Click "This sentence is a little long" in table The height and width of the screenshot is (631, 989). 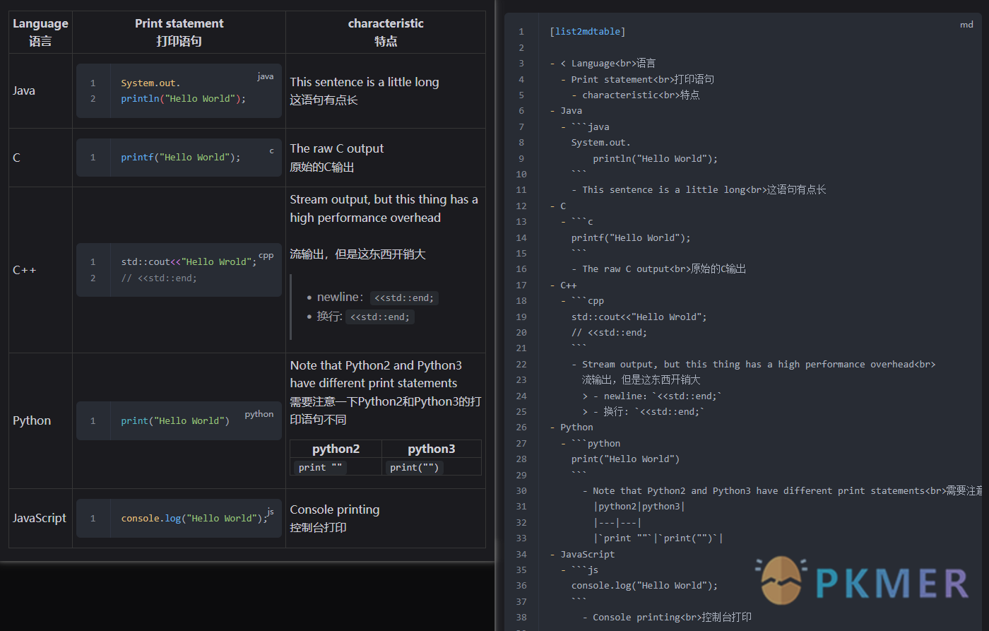point(365,82)
